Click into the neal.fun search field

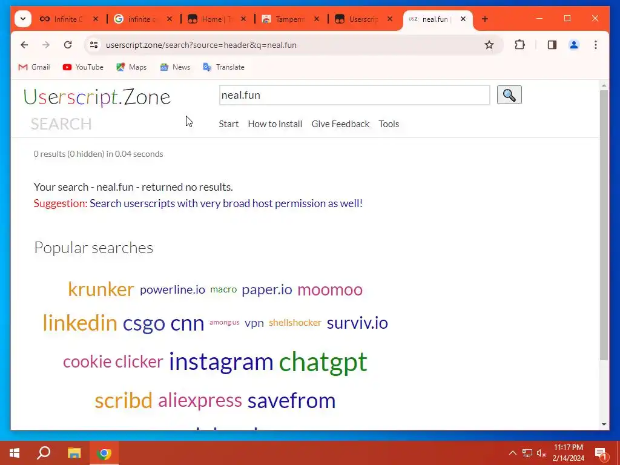point(354,95)
